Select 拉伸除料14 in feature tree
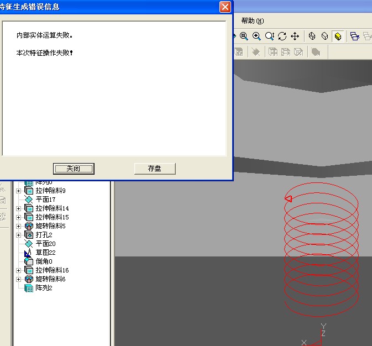 click(52, 208)
